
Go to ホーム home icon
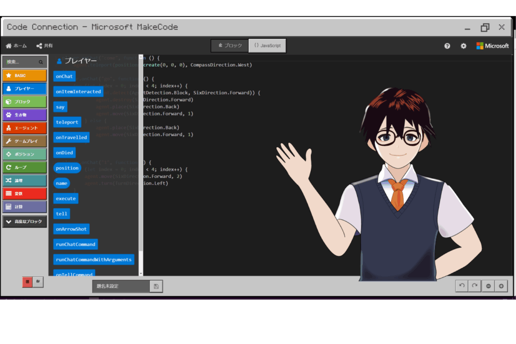pos(16,46)
